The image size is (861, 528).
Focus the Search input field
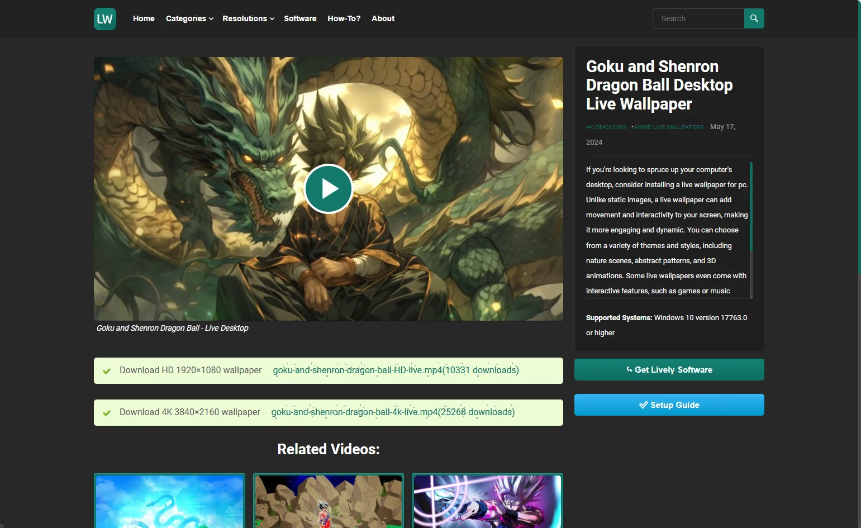click(x=698, y=18)
